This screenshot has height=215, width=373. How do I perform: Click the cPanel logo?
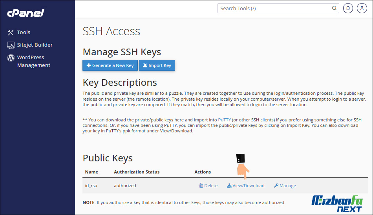tap(26, 13)
